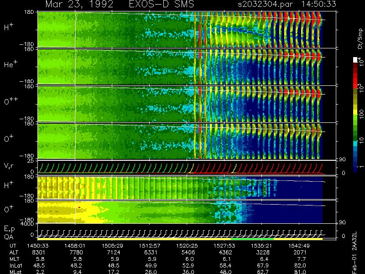Click ALT value '3228'
Viewport: 365px width, 274px height.
tap(263, 253)
